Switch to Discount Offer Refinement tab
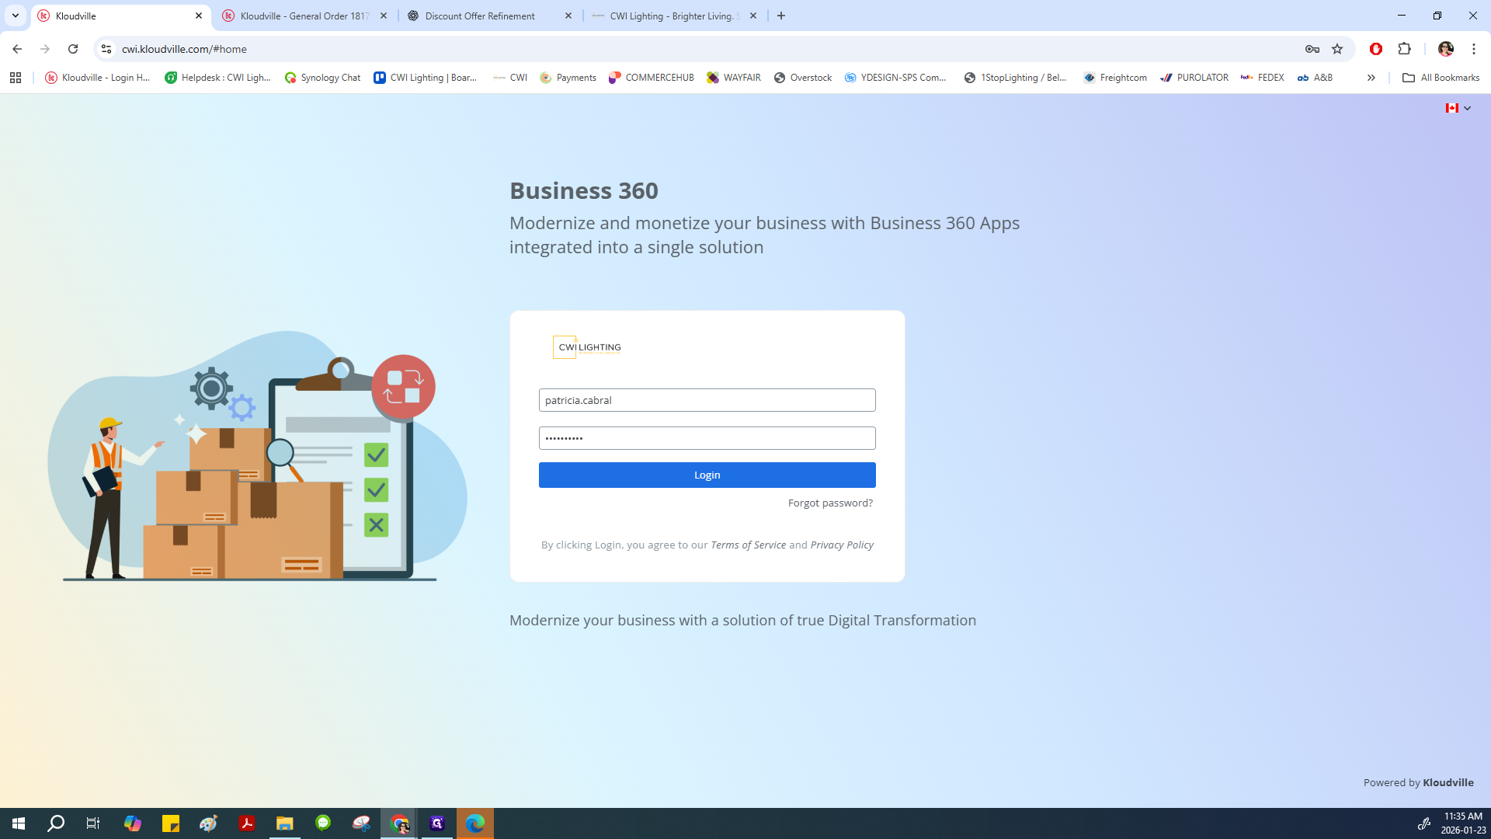The image size is (1491, 839). [480, 16]
